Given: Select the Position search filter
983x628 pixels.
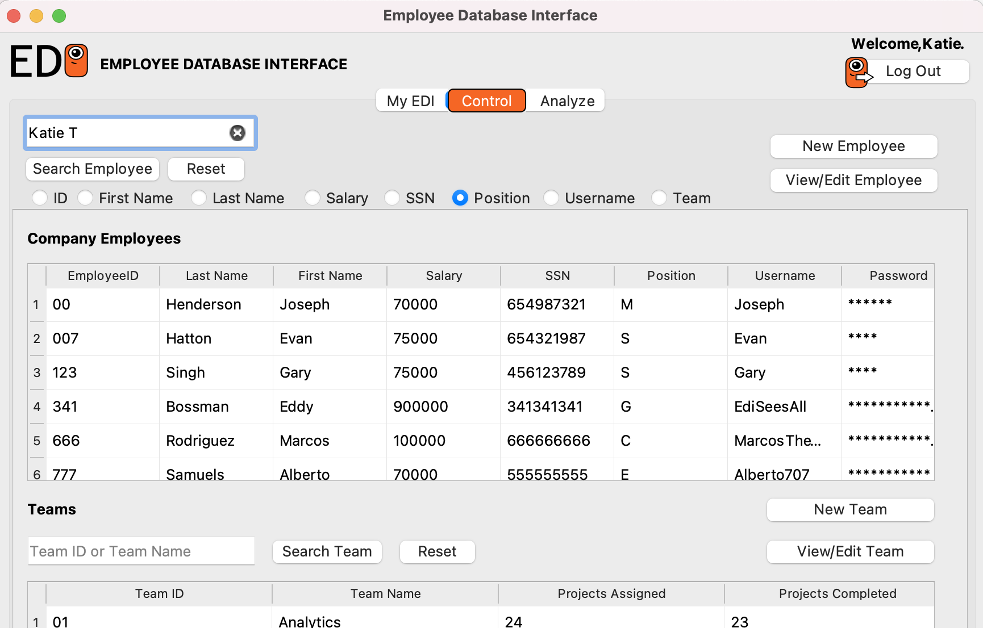Looking at the screenshot, I should [460, 198].
